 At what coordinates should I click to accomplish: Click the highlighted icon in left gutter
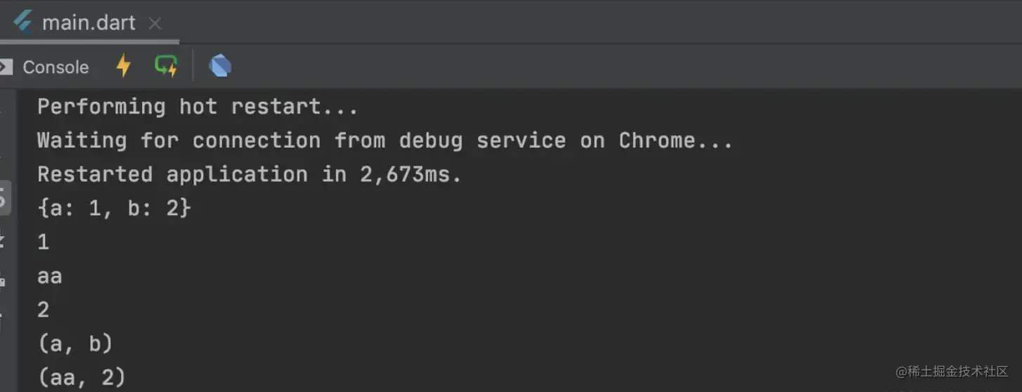[x=4, y=198]
